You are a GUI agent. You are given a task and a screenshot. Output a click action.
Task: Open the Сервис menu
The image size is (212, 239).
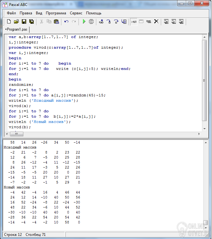click(x=76, y=13)
